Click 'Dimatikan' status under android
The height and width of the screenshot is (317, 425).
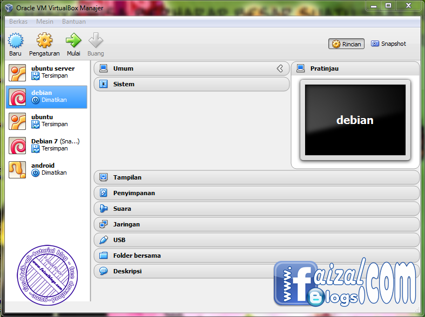coord(54,173)
